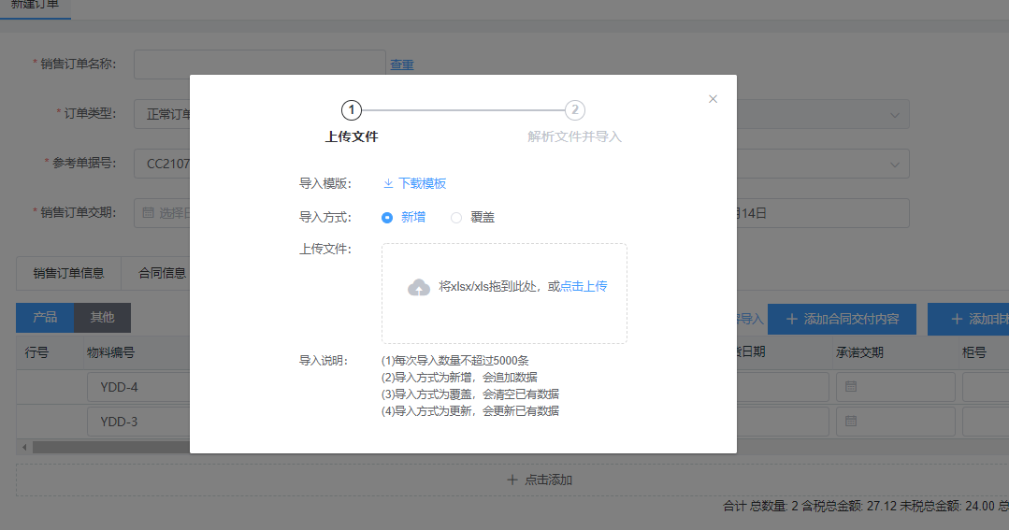Switch to the 销售订单信息 tab
The width and height of the screenshot is (1009, 530).
(68, 274)
